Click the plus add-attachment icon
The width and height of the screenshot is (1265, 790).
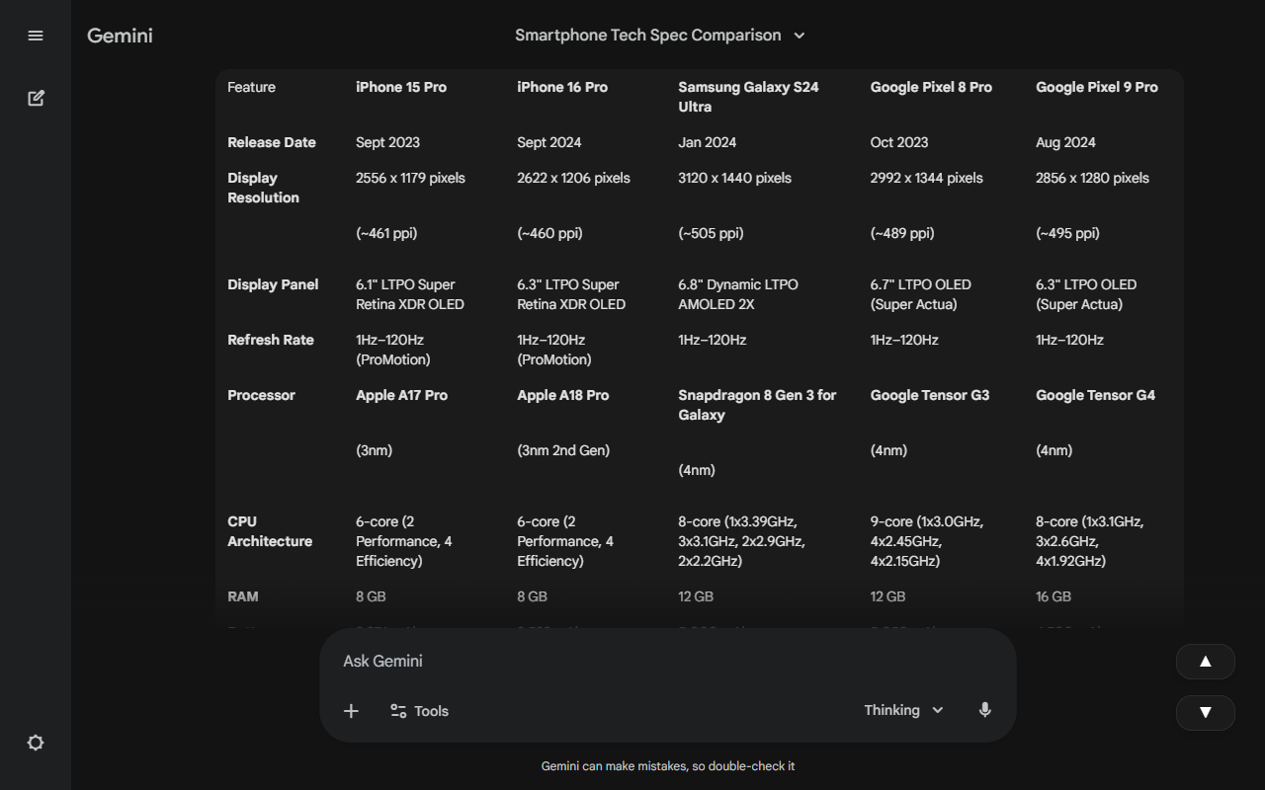pos(351,711)
